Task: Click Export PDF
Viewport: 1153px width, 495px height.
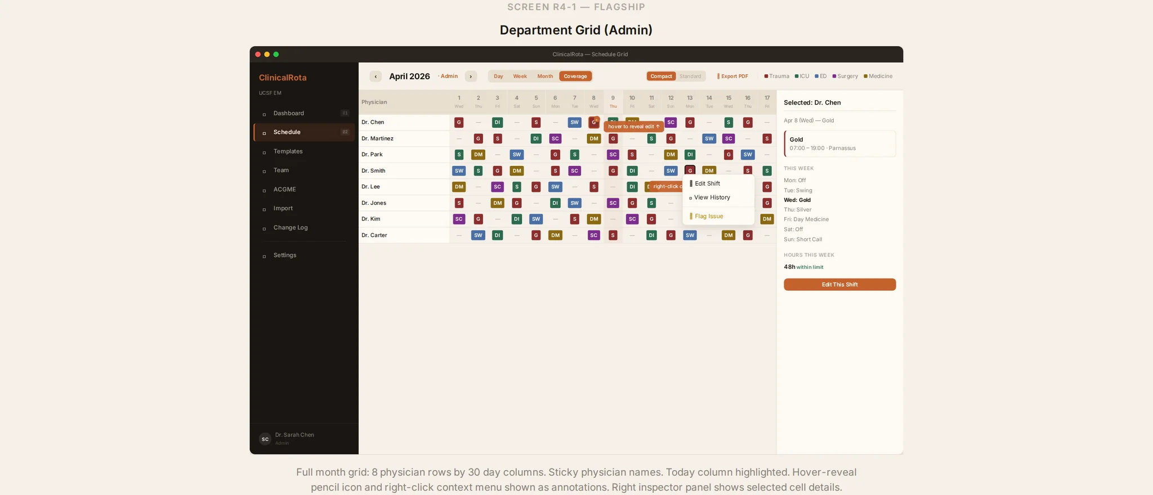Action: [732, 76]
